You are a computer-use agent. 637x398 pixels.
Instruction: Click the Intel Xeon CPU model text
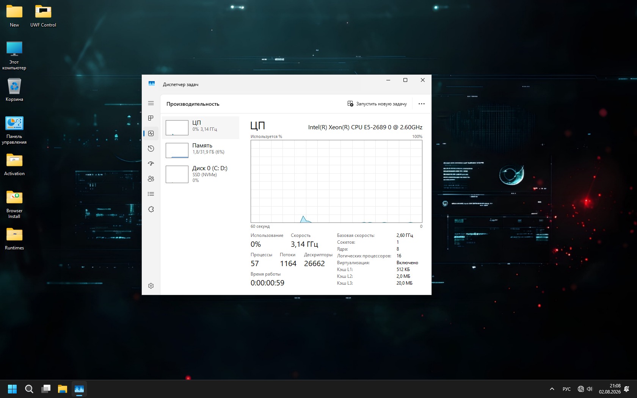coord(365,127)
